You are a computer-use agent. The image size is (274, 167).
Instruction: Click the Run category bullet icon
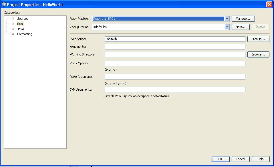click(x=13, y=24)
